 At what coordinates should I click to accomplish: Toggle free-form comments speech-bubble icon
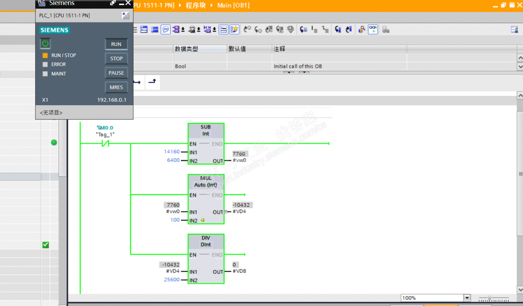pos(165,29)
